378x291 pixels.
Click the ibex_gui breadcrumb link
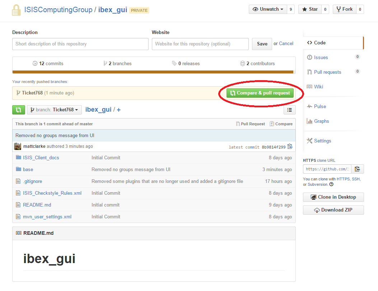(98, 110)
